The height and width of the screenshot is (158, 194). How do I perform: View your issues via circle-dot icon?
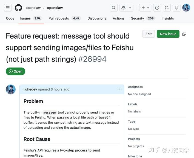tap(157, 8)
